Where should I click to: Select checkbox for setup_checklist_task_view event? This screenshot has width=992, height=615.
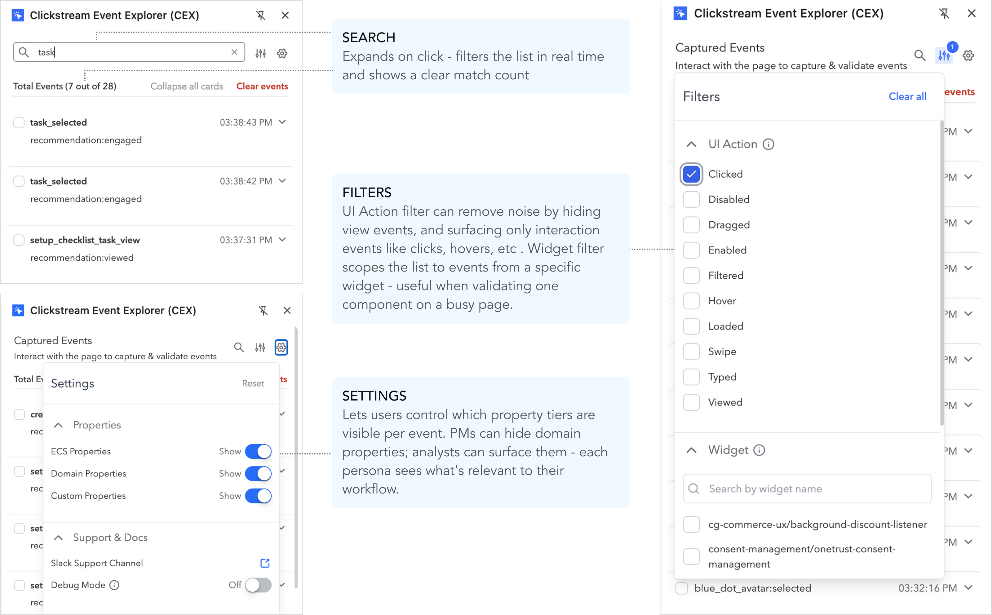pos(19,240)
